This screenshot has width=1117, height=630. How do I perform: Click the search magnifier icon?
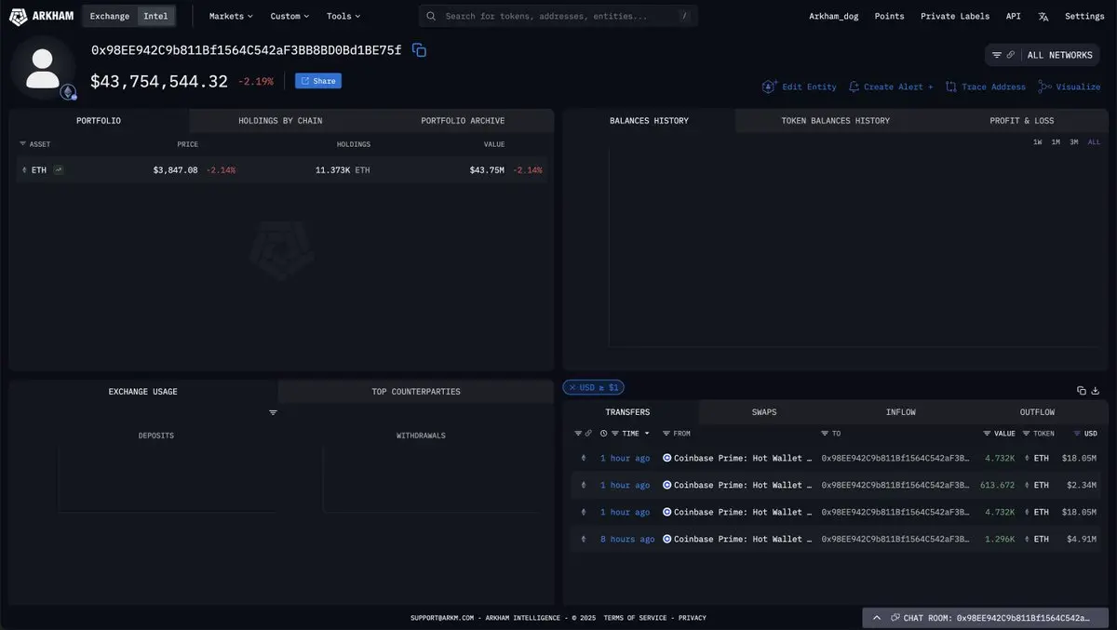(431, 16)
